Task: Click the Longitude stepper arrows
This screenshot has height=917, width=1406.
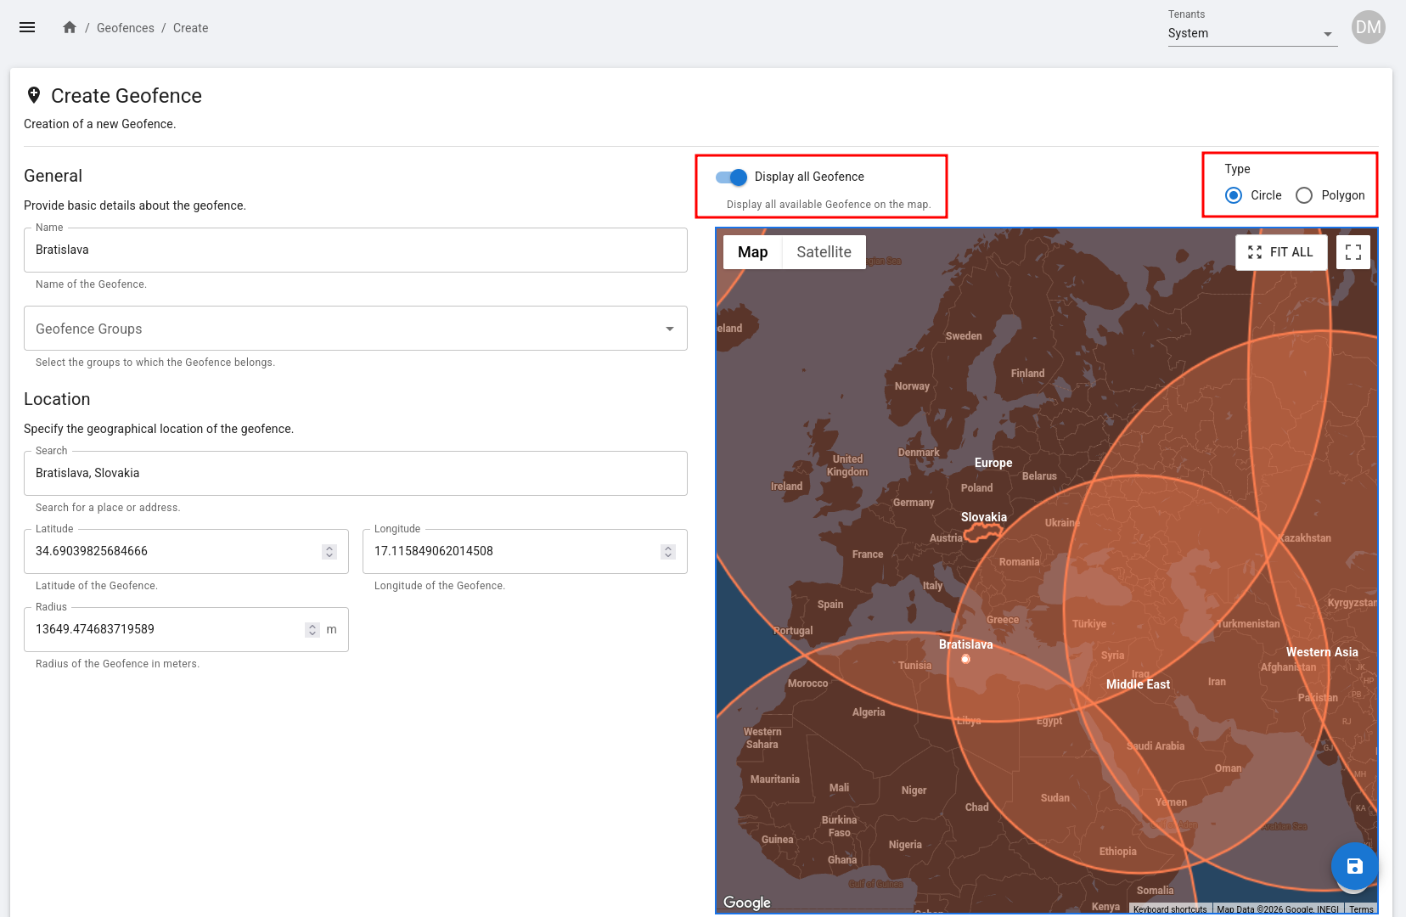Action: [x=668, y=552]
